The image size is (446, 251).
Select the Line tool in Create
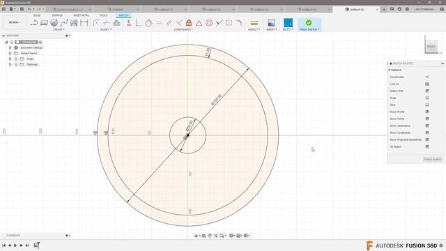click(x=34, y=23)
